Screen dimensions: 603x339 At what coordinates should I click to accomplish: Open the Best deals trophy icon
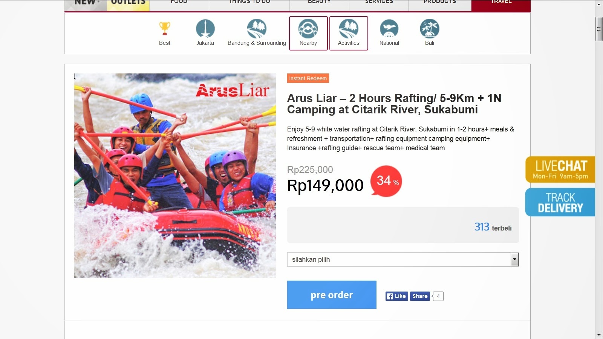click(x=165, y=29)
